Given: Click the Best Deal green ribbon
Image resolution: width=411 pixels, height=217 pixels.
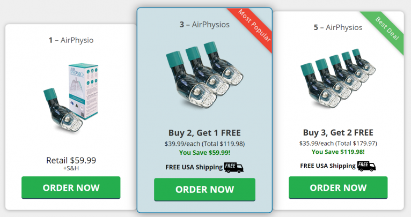Looking at the screenshot, I should point(386,28).
